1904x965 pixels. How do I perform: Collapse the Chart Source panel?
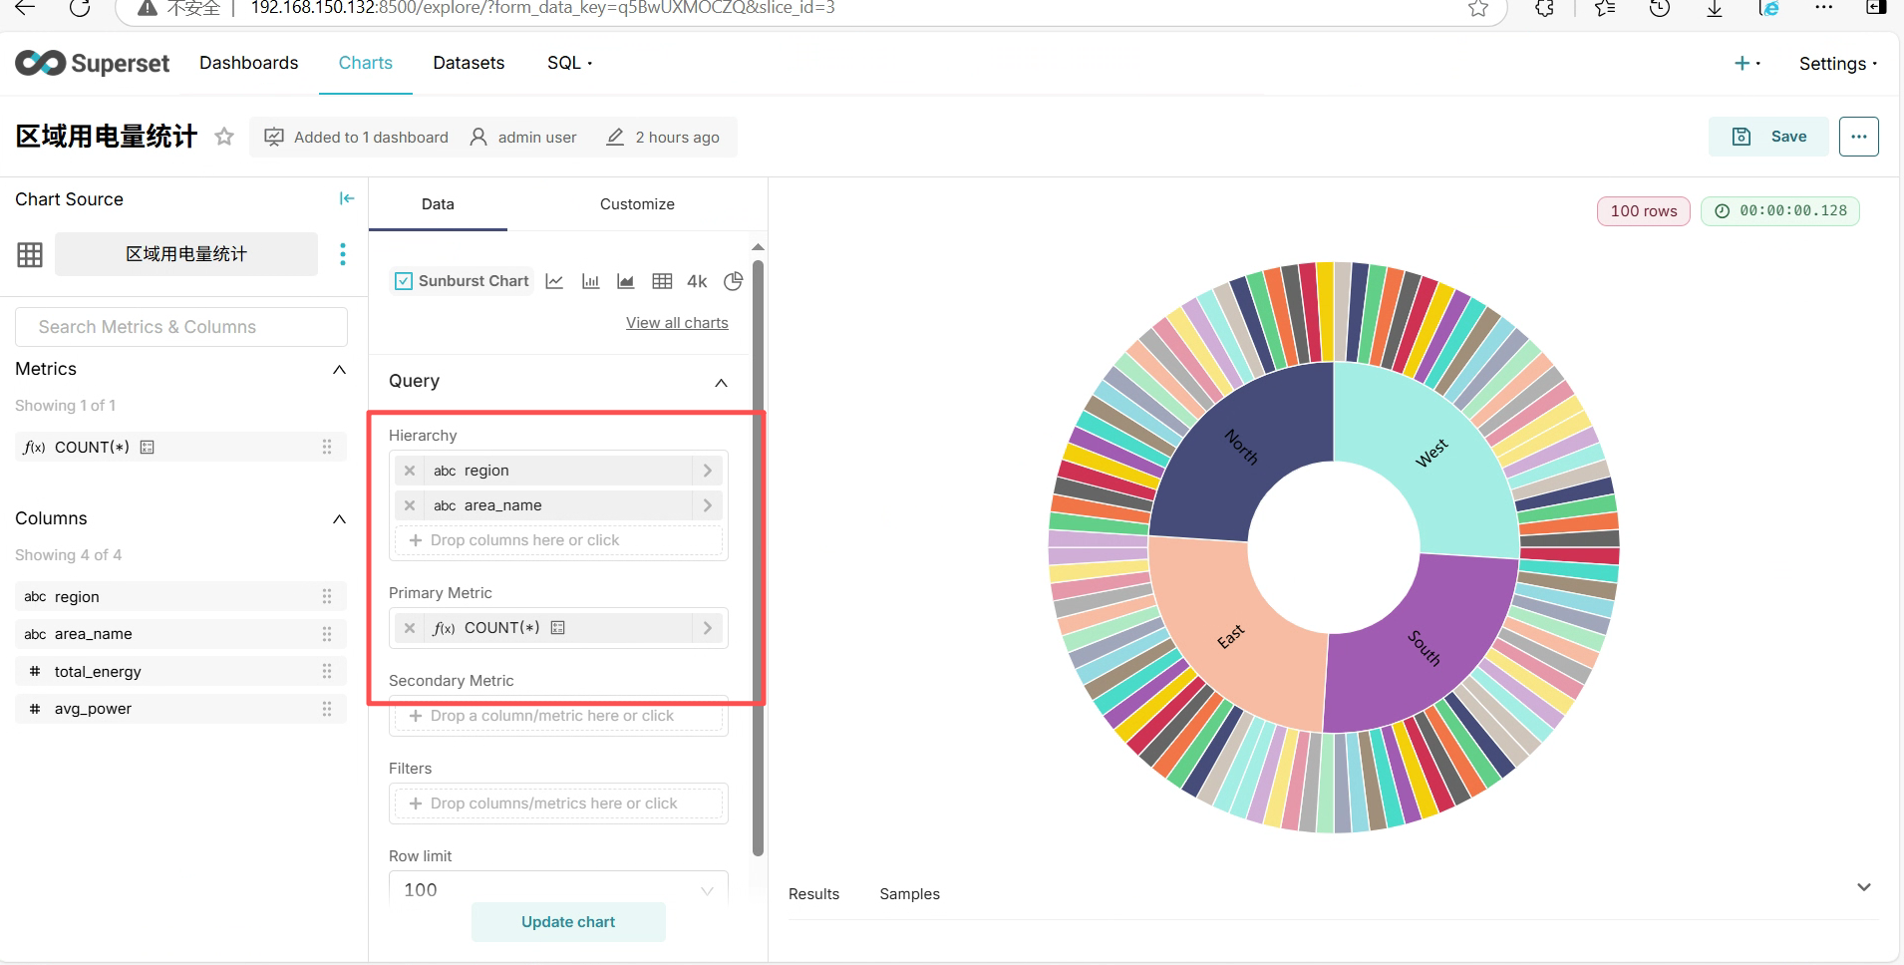[347, 198]
